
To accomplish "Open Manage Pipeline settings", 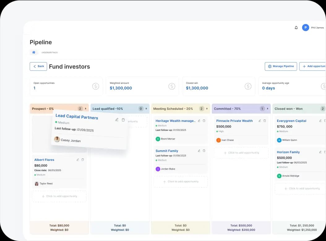I will pos(281,66).
